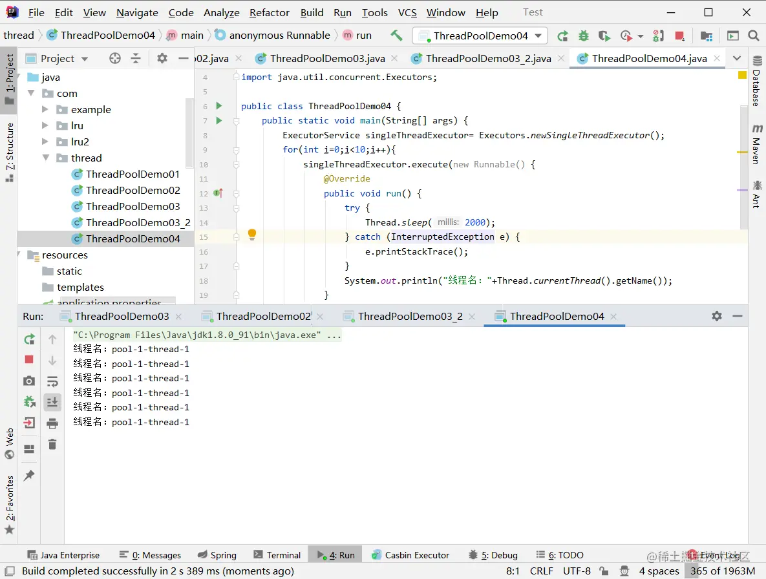Rerun ThreadPoolDemo04 in the Run panel
Screen dimensions: 766x579
[29, 339]
